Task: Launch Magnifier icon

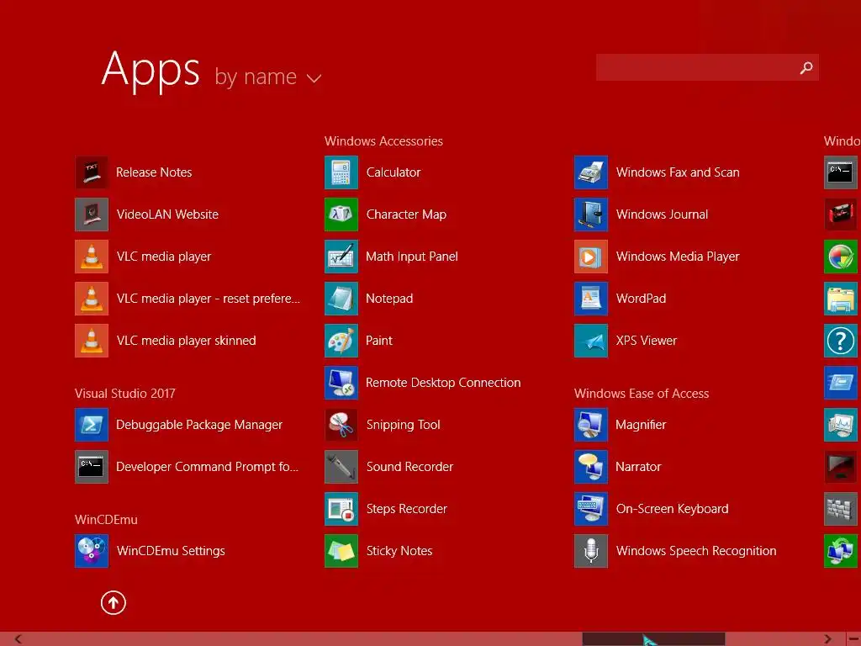Action: (591, 425)
